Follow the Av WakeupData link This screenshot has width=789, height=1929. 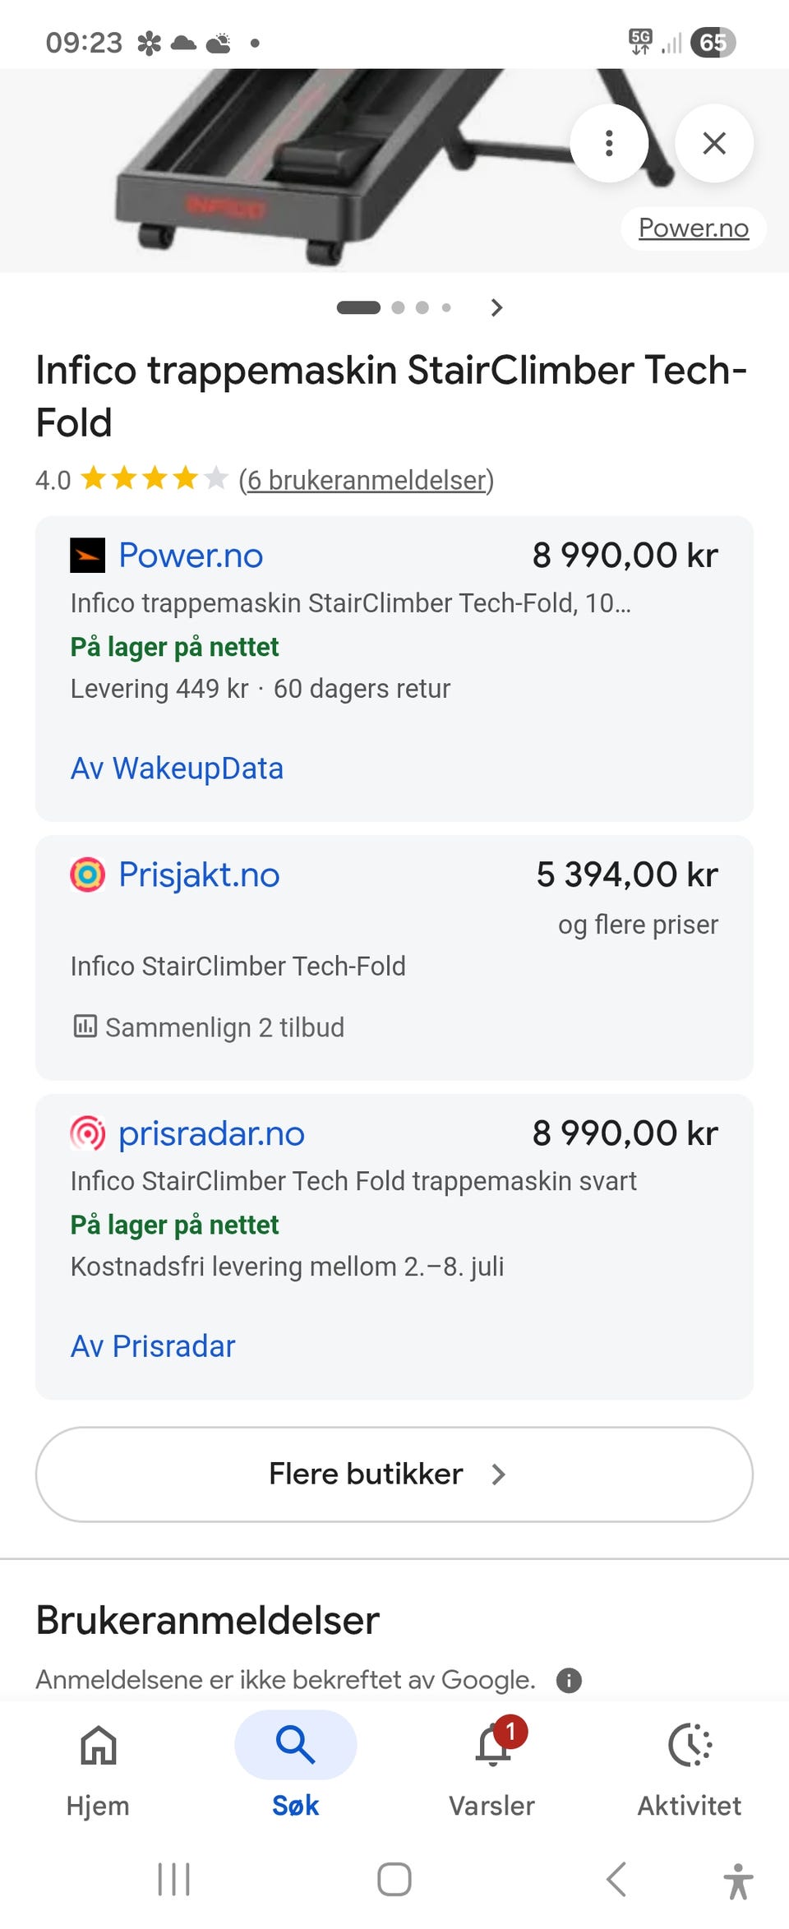pyautogui.click(x=177, y=768)
